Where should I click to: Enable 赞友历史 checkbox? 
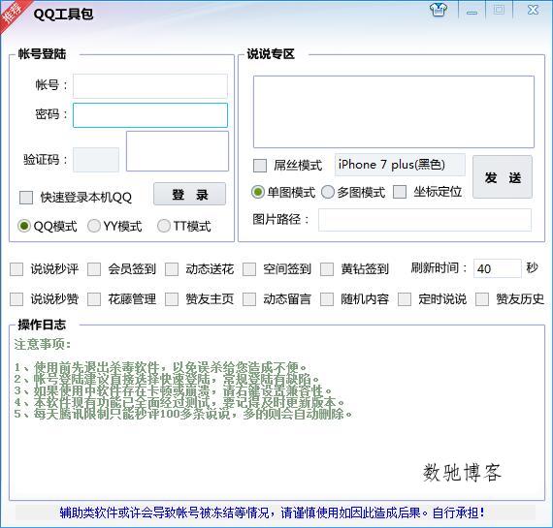(482, 299)
